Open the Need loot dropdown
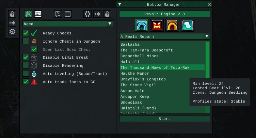 pyautogui.click(x=68, y=24)
